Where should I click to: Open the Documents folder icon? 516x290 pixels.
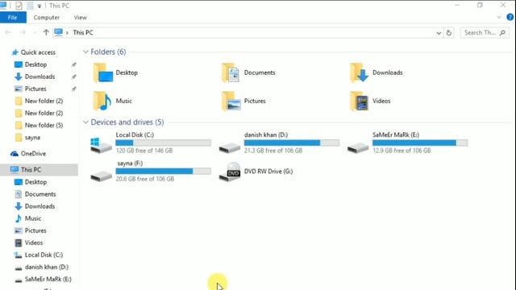[x=231, y=72]
